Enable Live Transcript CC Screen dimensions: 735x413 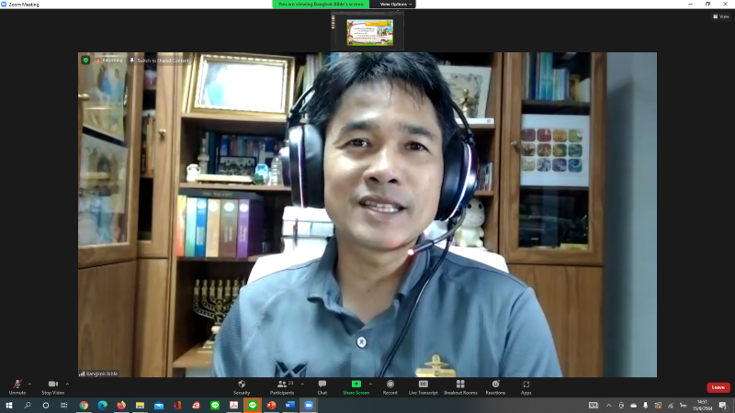[423, 387]
